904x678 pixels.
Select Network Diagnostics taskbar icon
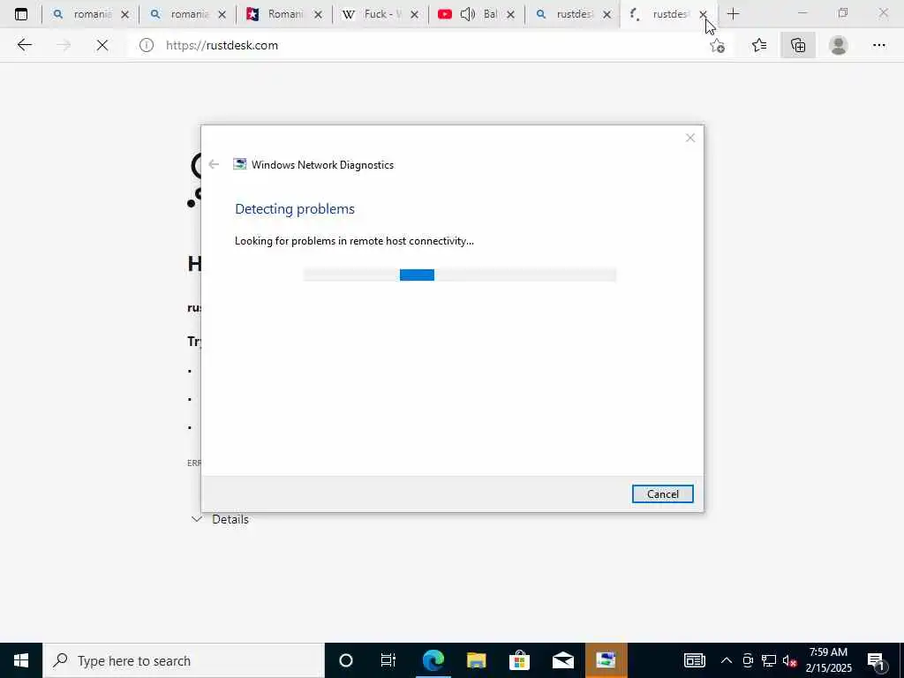[606, 660]
